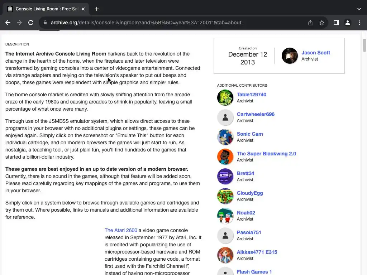Click Table129740's green avatar
Screen dimensions: 367x275
pos(225,97)
